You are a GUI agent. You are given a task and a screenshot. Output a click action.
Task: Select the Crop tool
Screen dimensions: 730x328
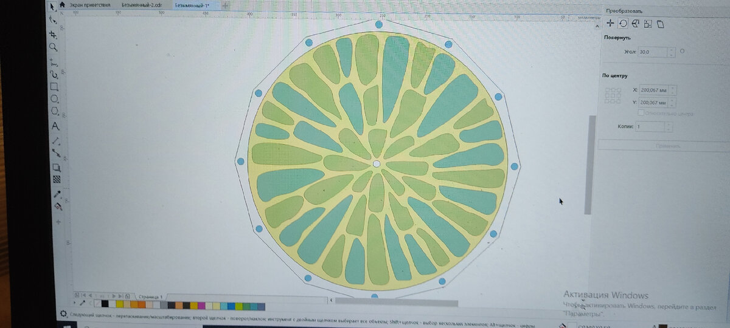click(x=53, y=34)
